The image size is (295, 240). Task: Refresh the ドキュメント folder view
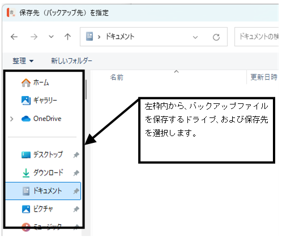(216, 37)
